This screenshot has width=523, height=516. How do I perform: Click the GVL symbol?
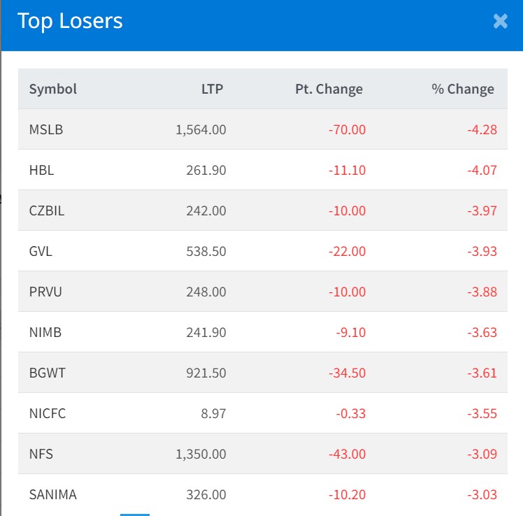click(41, 251)
